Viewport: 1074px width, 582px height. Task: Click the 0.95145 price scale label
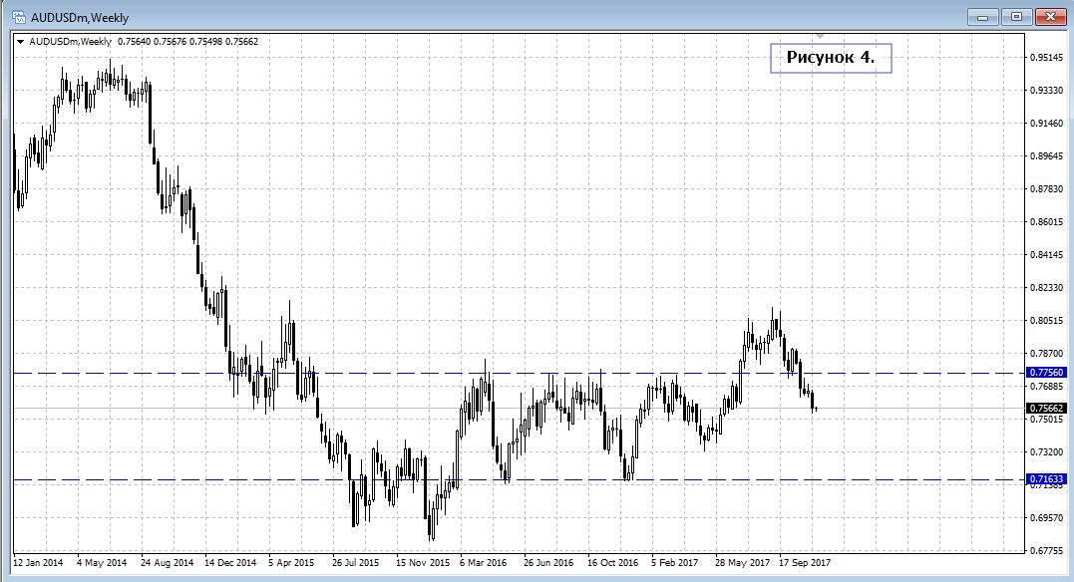[x=1046, y=58]
